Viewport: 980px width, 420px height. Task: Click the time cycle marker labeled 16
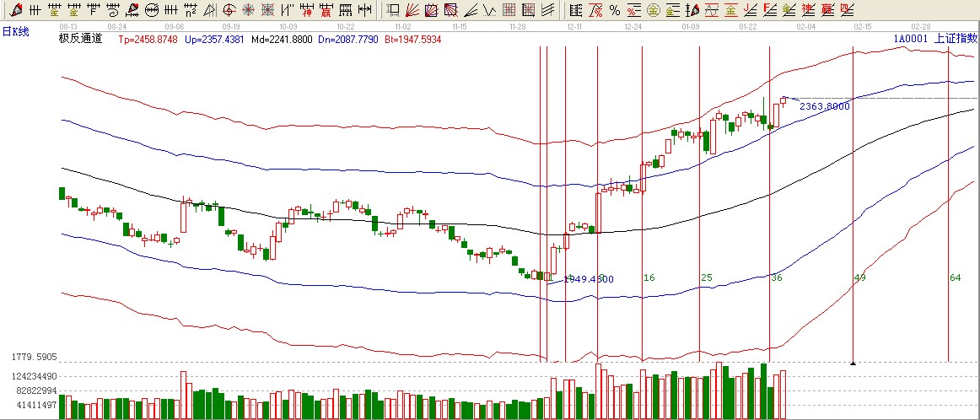pyautogui.click(x=649, y=277)
